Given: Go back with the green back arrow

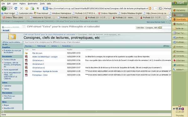Looking at the screenshot, I should tap(4, 8).
